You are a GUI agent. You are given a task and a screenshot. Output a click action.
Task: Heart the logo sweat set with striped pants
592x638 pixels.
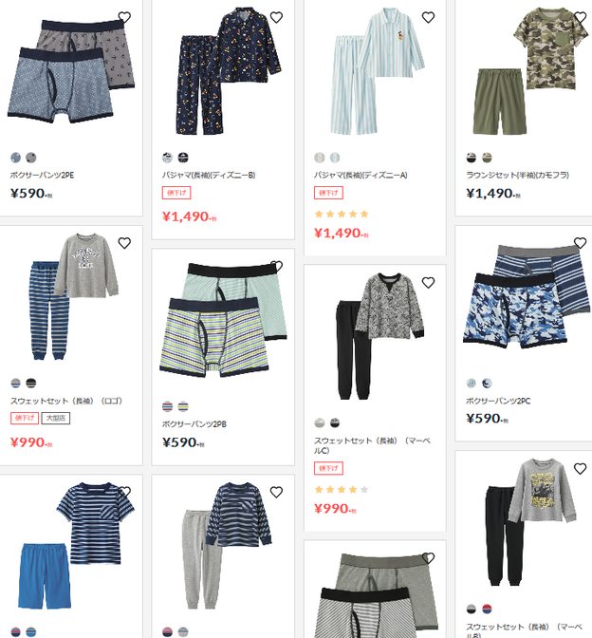tap(124, 243)
